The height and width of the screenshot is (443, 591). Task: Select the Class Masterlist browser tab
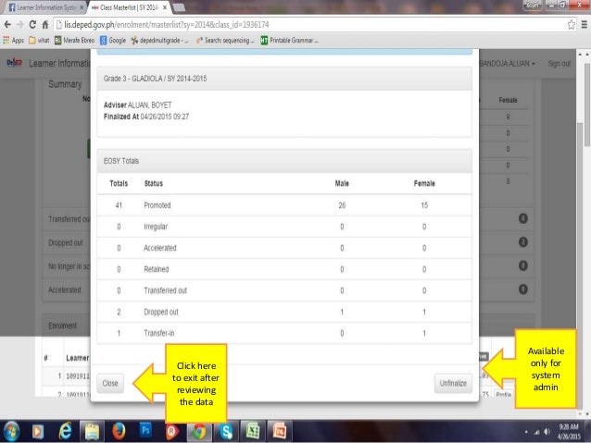point(129,7)
